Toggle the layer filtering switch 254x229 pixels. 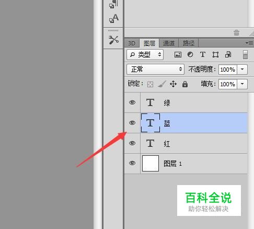[245, 54]
